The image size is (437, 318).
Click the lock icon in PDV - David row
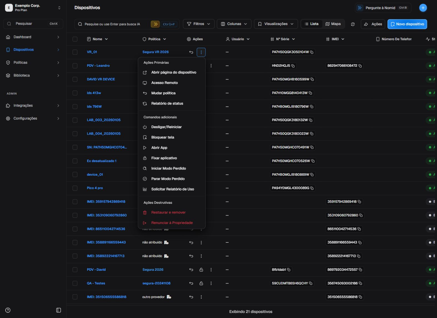coord(201,270)
